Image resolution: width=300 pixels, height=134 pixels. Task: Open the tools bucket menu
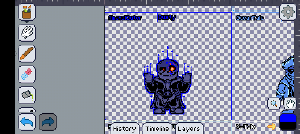point(27,12)
